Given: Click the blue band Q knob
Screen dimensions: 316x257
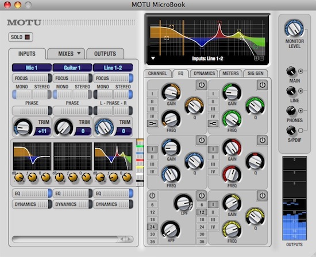Looking at the screenshot, I should (194, 161).
